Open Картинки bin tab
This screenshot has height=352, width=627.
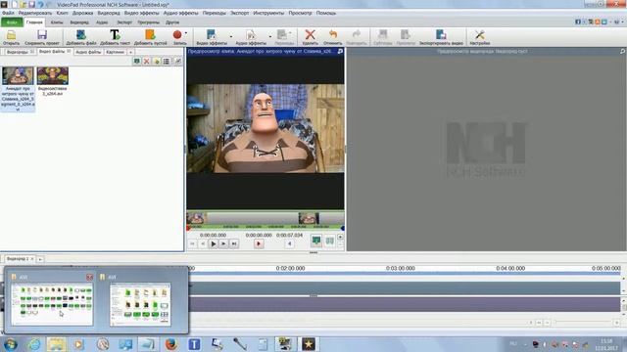click(x=116, y=52)
